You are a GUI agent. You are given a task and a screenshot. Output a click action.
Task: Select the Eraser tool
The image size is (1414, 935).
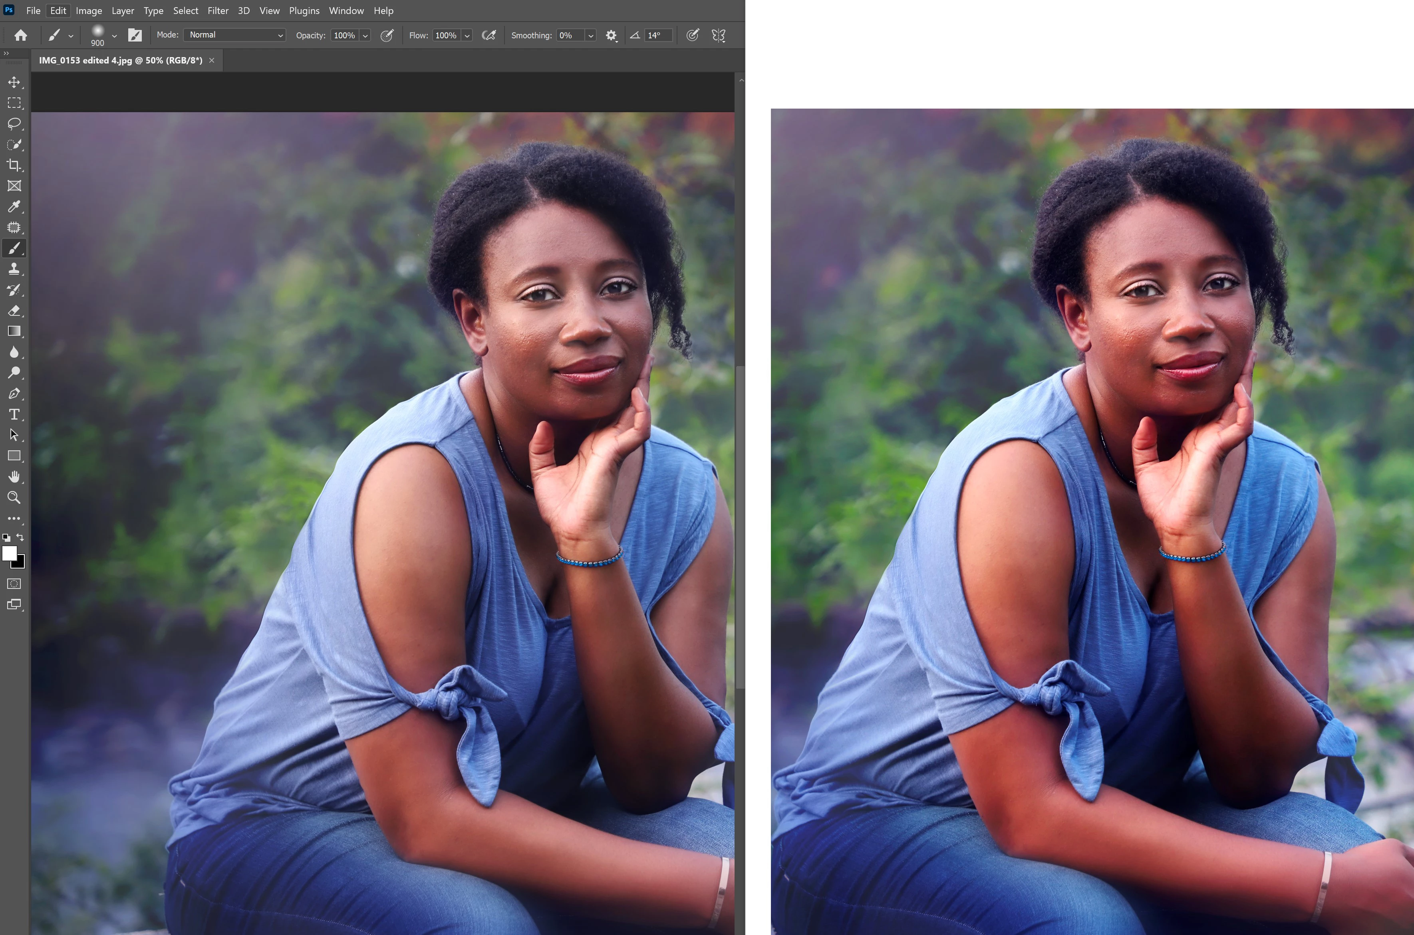click(x=14, y=311)
